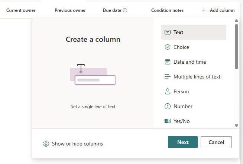Viewport: 243px width, 164px height.
Task: Click the Number column type icon
Action: [167, 106]
